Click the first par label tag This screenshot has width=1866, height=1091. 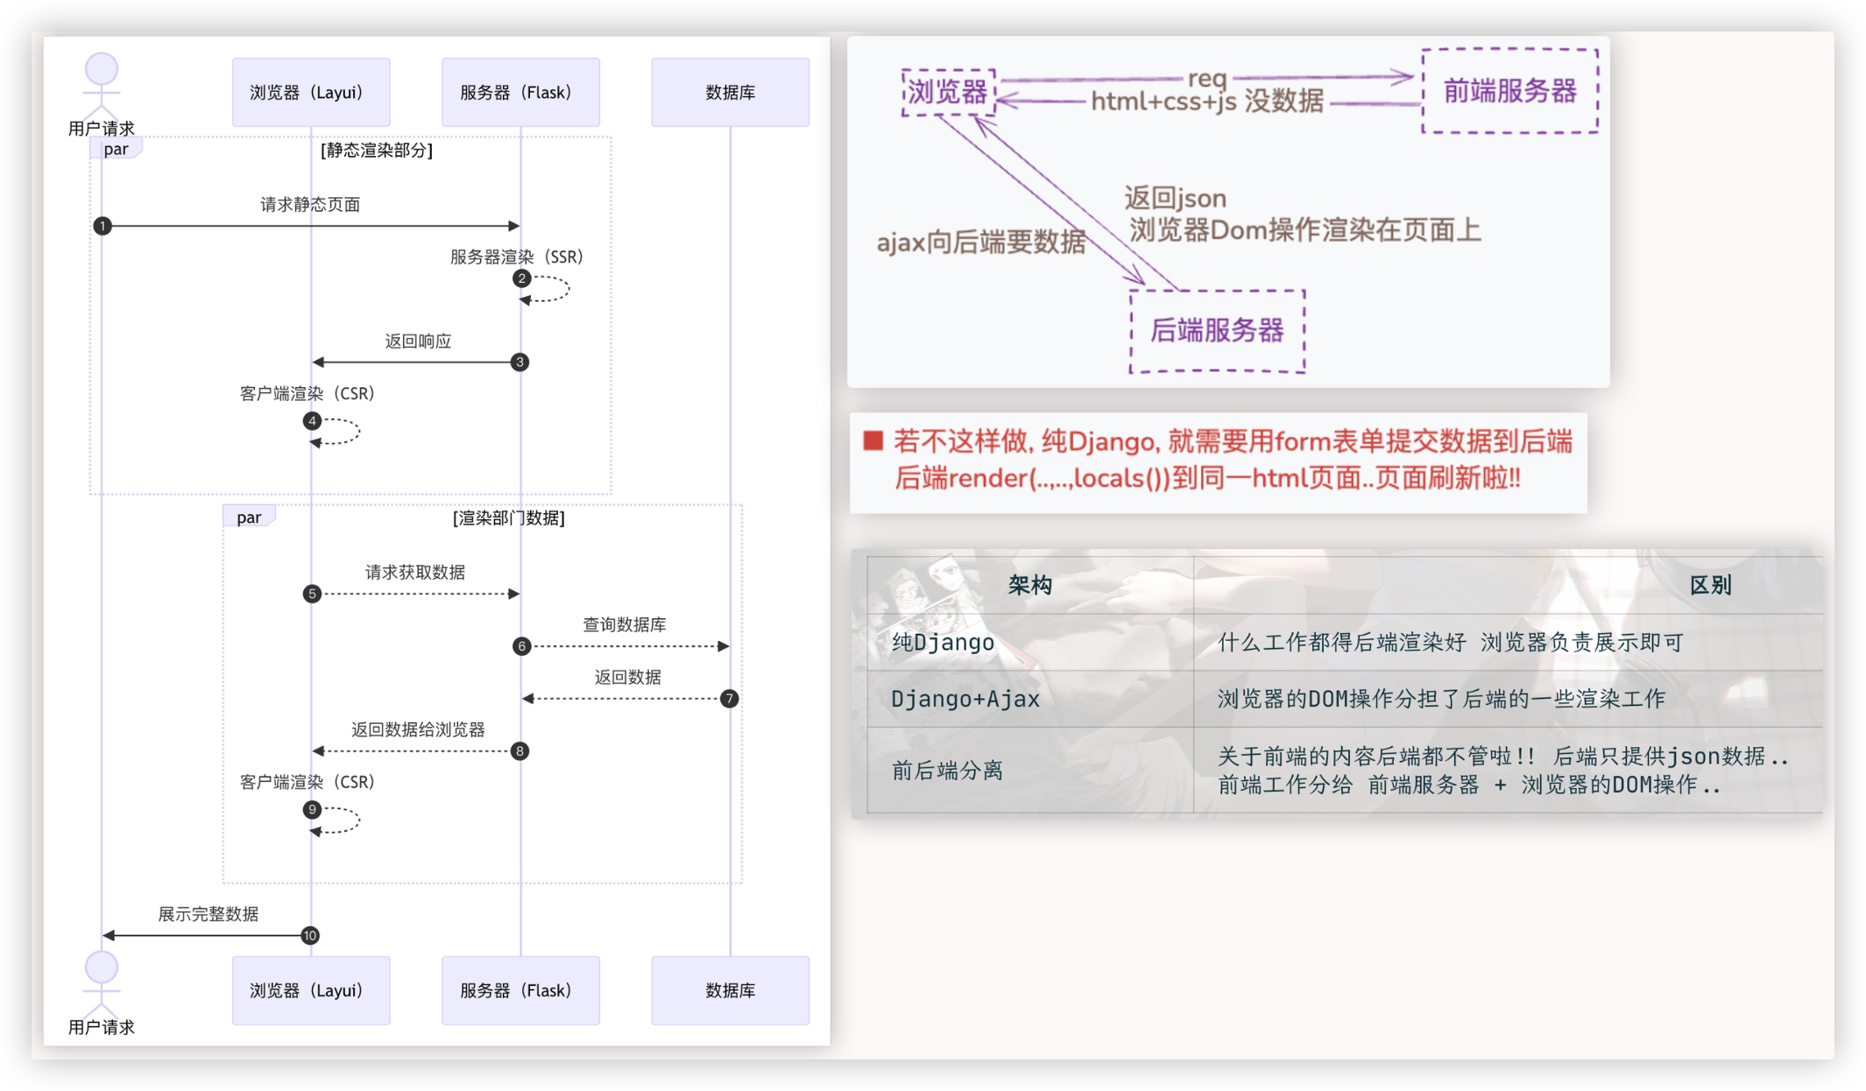(x=116, y=150)
